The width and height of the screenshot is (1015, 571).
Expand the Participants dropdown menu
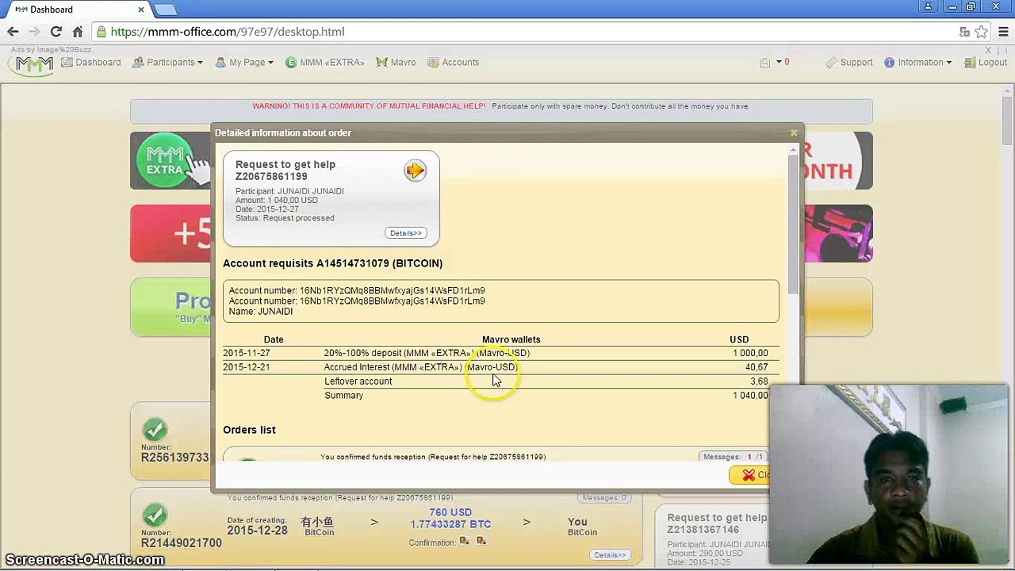click(167, 63)
